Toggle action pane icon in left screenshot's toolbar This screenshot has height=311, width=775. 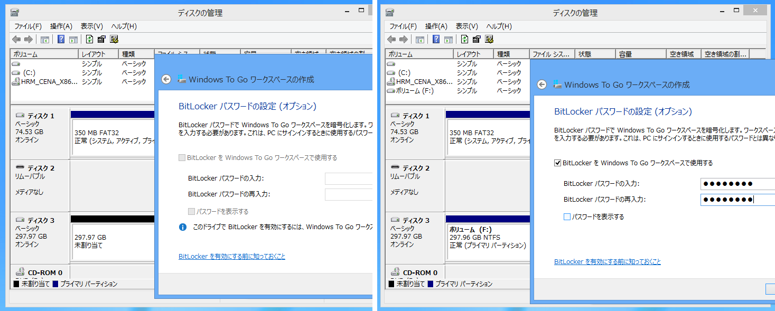(73, 39)
